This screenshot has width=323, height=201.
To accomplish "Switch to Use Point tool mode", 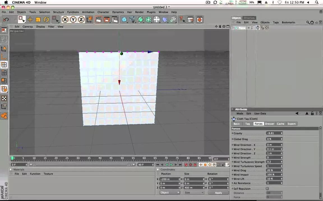I will [x=4, y=64].
